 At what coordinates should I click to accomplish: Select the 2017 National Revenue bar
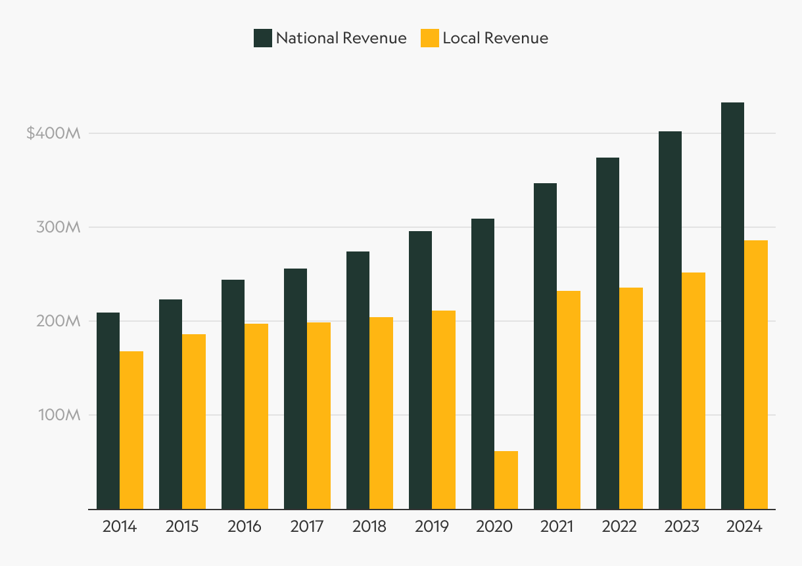click(295, 389)
